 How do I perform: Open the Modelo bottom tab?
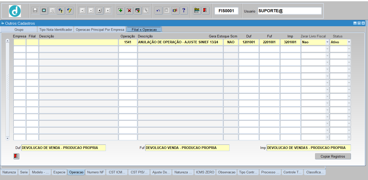pyautogui.click(x=40, y=172)
